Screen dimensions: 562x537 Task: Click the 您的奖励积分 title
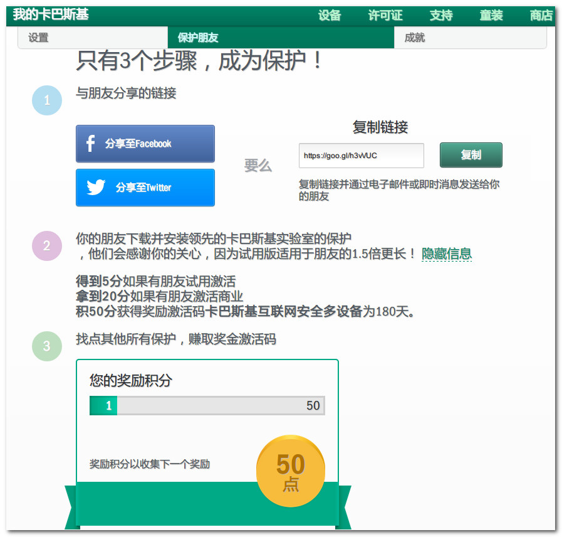click(131, 381)
